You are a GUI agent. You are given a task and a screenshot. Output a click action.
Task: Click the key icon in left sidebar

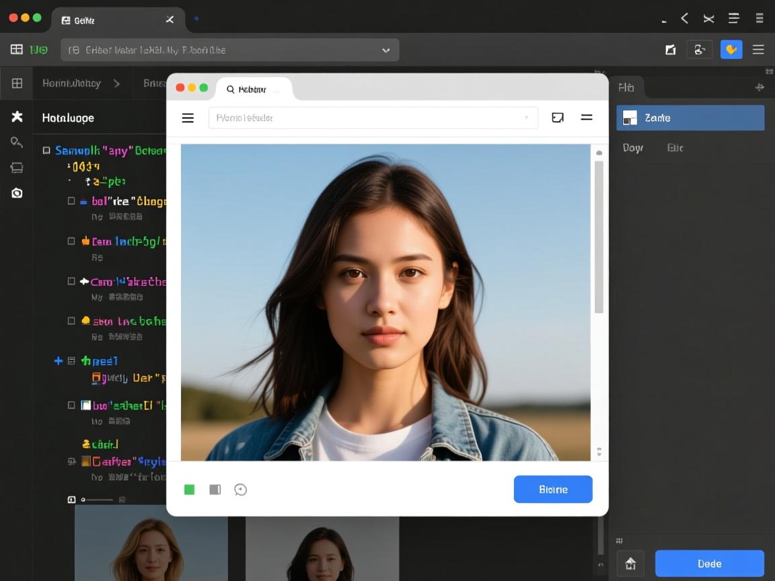[17, 142]
